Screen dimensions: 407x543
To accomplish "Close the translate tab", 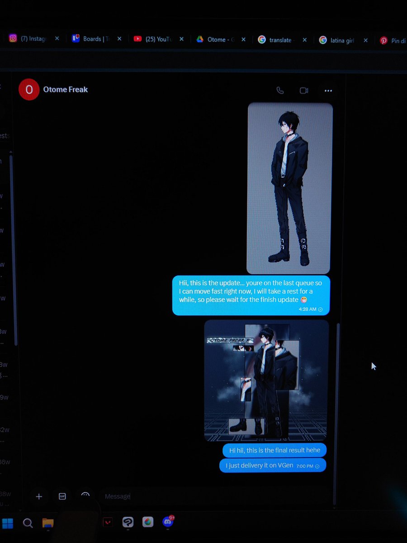I will 305,40.
